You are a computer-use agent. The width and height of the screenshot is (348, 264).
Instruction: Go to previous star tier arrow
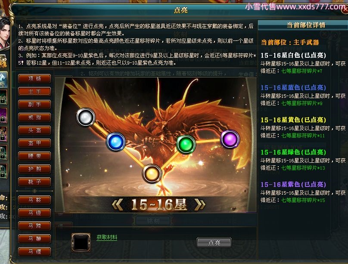click(x=118, y=205)
